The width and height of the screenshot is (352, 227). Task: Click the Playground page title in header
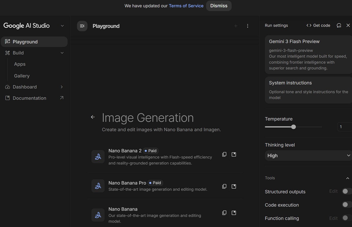[106, 26]
